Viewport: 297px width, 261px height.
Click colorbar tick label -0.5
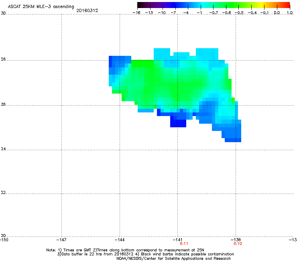click(239, 13)
